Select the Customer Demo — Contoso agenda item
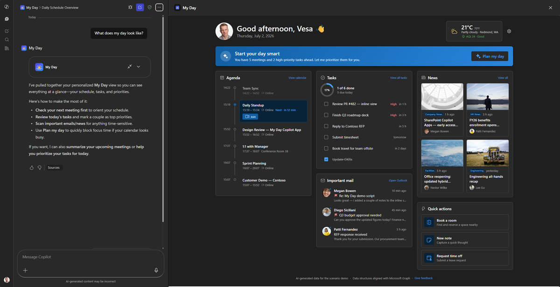This screenshot has width=560, height=287. tap(273, 182)
